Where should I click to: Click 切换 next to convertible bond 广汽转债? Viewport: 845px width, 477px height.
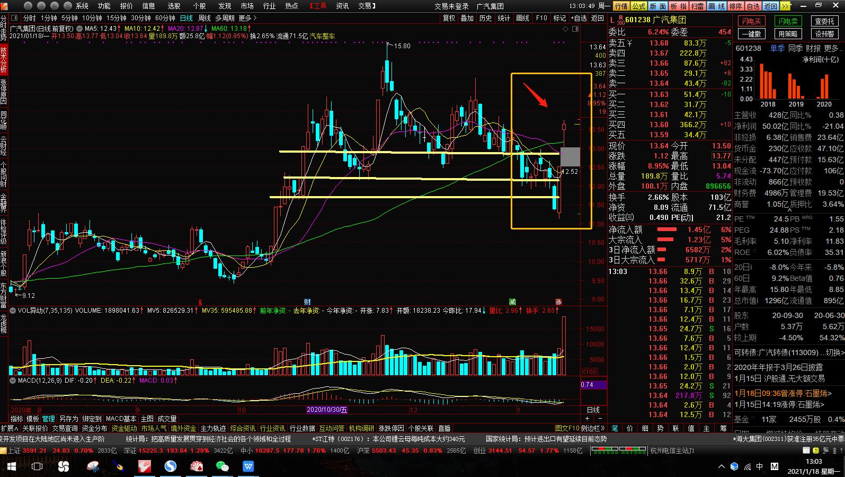(835, 352)
